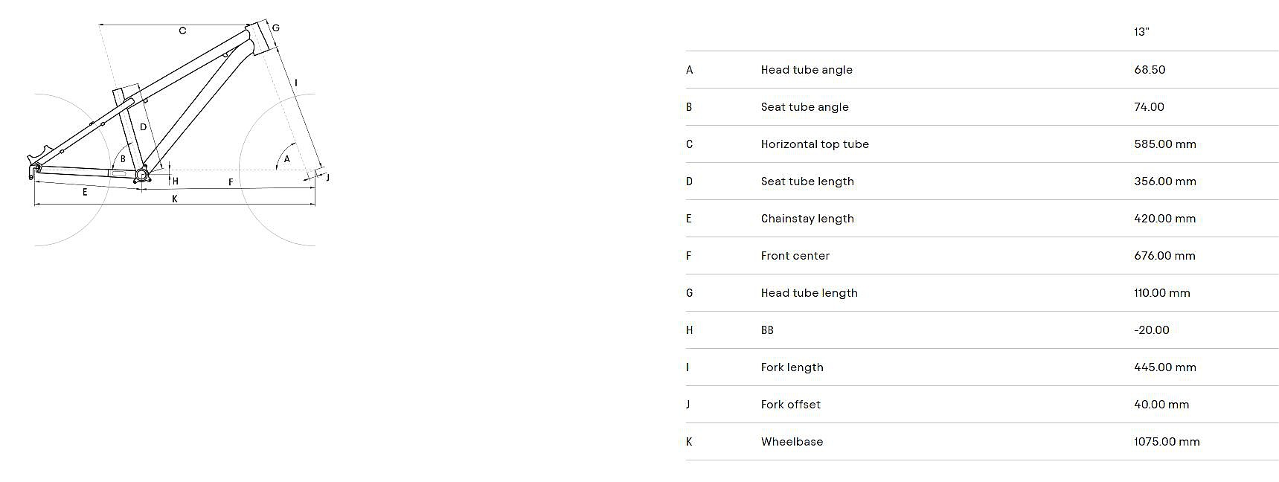Image resolution: width=1279 pixels, height=482 pixels.
Task: Select the Head tube length row label
Action: [809, 293]
